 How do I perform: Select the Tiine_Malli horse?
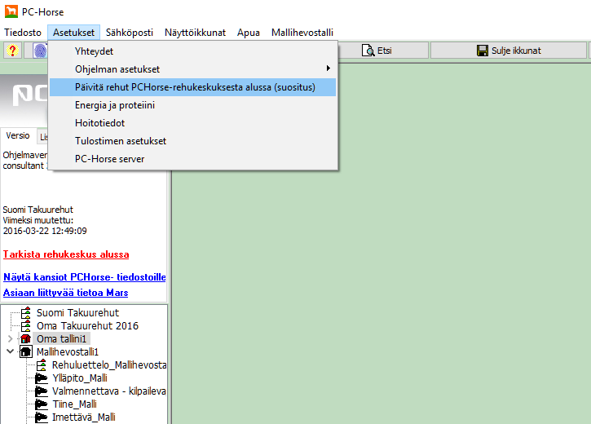[75, 404]
